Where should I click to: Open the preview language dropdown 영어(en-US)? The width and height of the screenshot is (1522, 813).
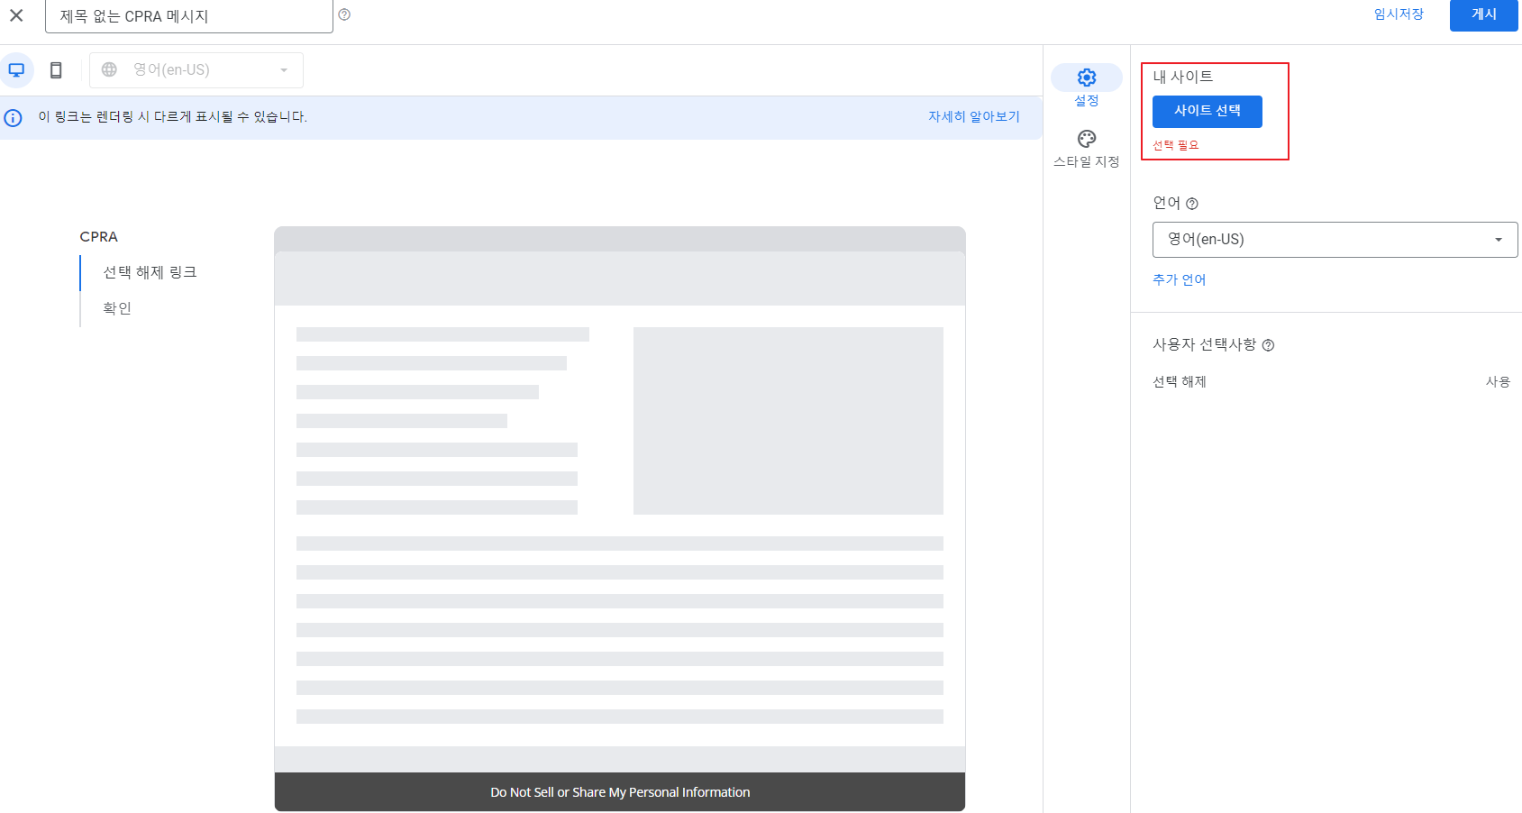pos(196,69)
